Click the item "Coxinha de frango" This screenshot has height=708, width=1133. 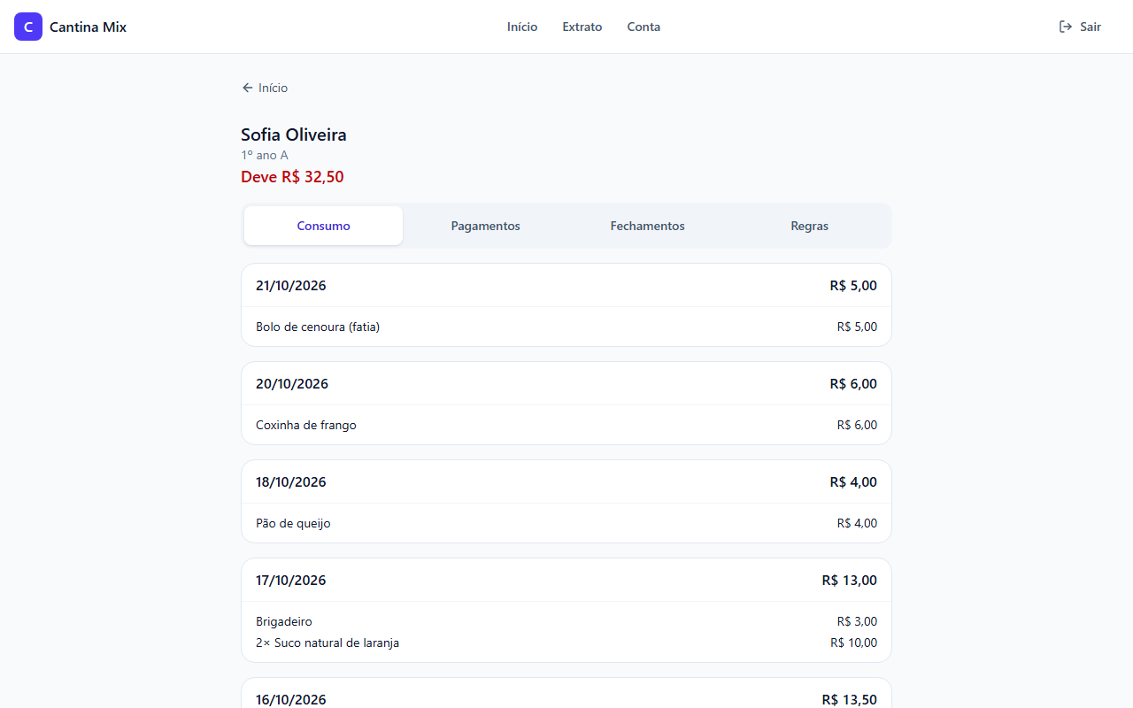click(x=306, y=425)
